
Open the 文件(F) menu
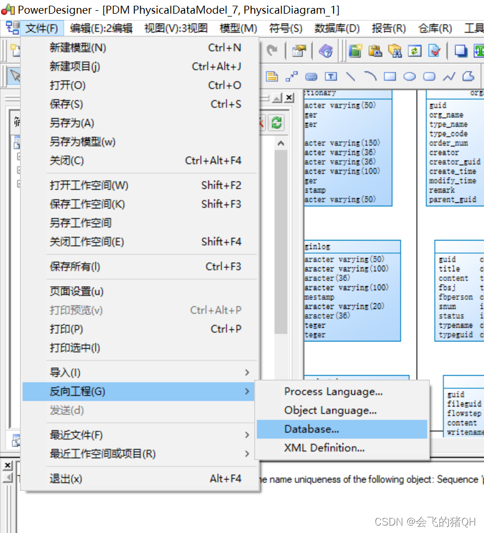click(42, 28)
